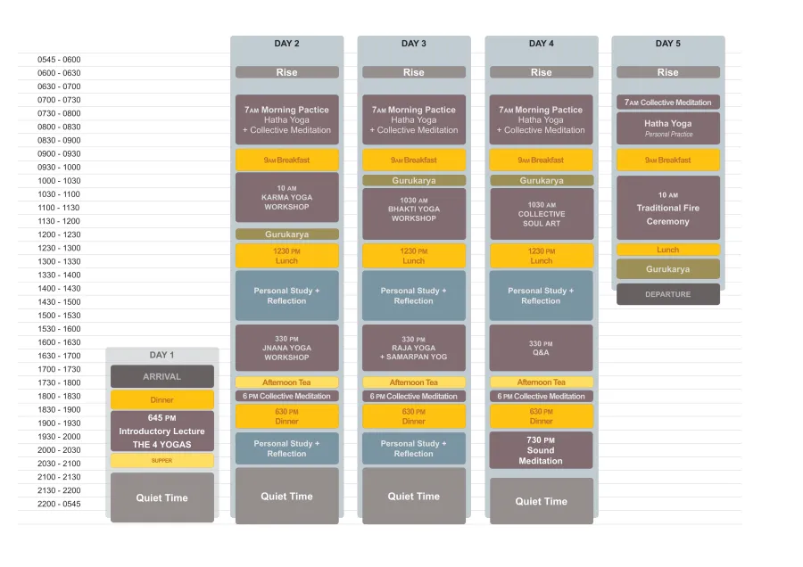The height and width of the screenshot is (567, 803).
Task: Select the 1200 - 1230 time row label
Action: coord(59,234)
